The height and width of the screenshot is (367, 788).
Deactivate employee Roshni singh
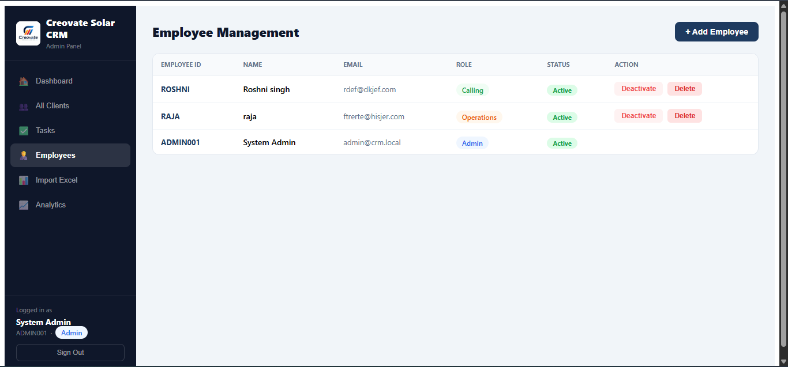639,89
